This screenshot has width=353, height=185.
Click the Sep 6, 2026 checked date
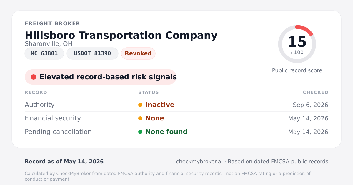tap(311, 105)
